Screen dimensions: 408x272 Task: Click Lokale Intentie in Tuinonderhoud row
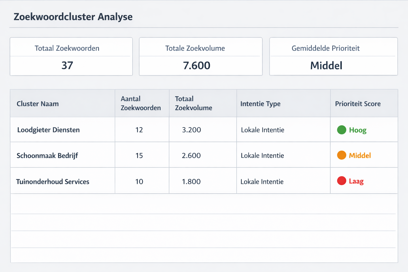262,182
